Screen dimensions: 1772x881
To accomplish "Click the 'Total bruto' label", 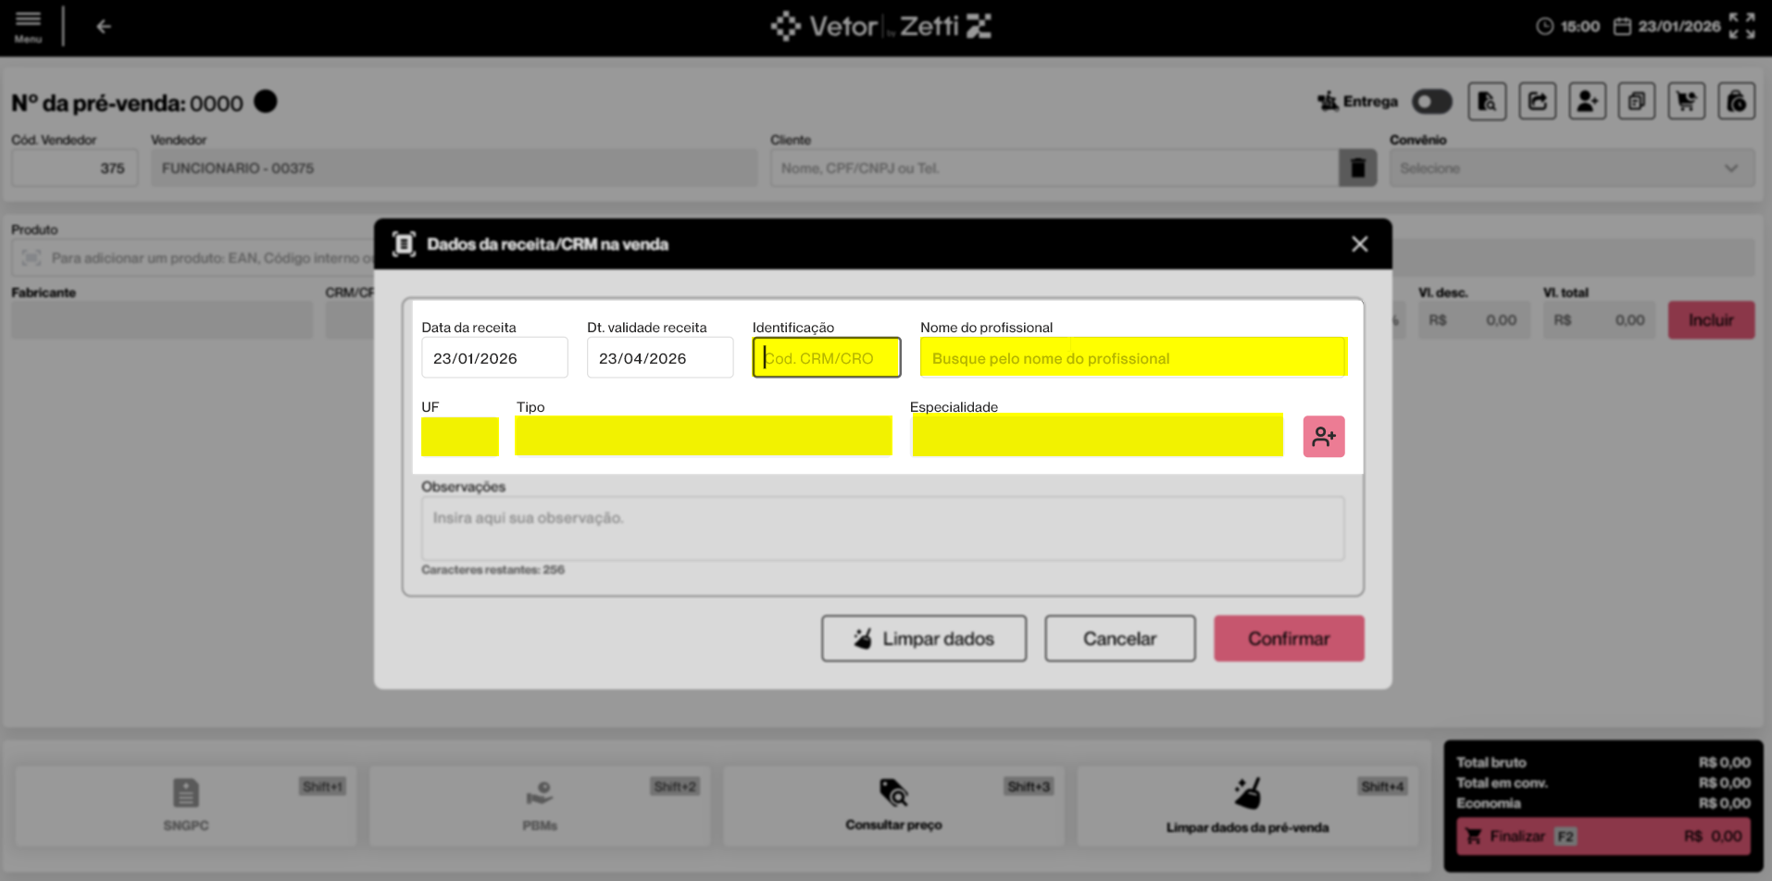I will [1491, 763].
